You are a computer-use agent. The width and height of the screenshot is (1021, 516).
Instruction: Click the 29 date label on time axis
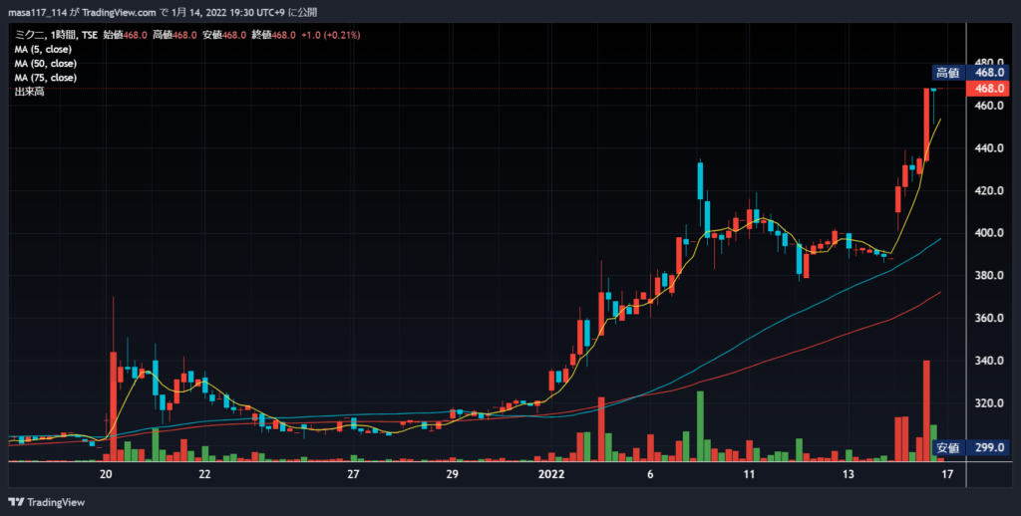(x=453, y=475)
